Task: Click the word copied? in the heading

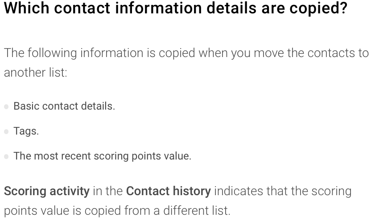Action: [318, 8]
